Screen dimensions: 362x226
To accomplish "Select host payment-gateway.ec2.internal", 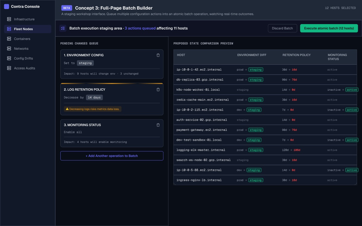I will [x=202, y=130].
